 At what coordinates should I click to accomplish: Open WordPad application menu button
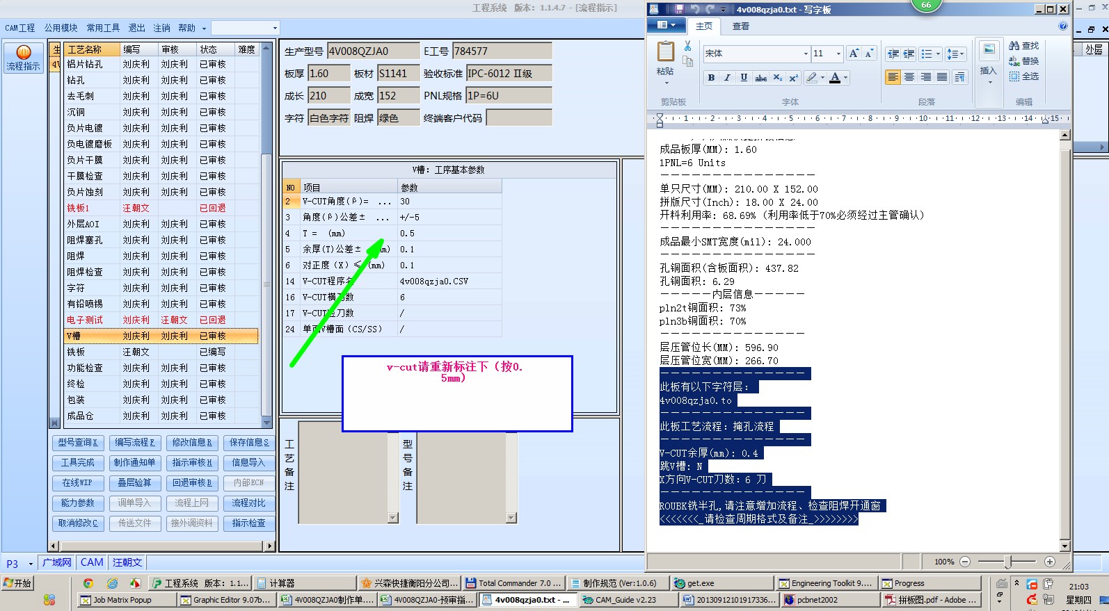[667, 26]
